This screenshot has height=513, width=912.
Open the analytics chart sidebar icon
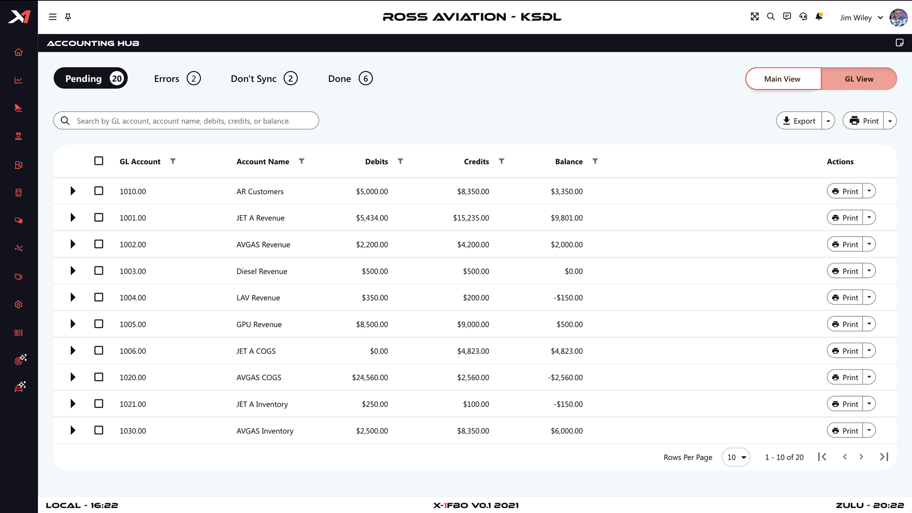tap(19, 80)
